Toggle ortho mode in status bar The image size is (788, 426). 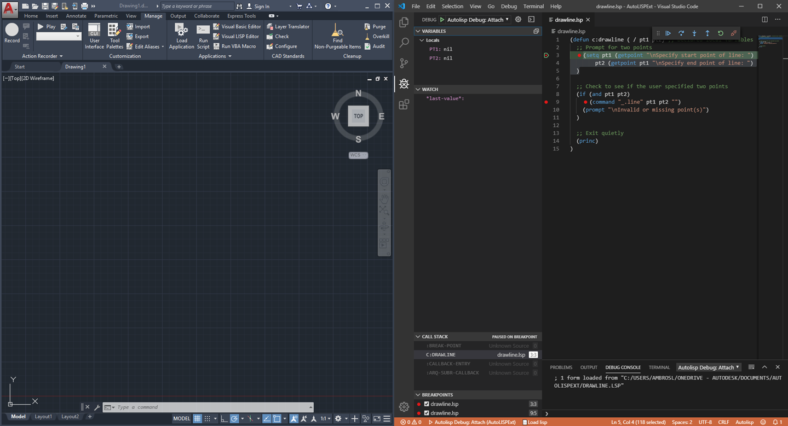coord(224,418)
